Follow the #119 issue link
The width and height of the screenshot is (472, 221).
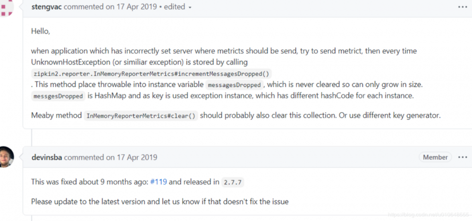coord(159,182)
